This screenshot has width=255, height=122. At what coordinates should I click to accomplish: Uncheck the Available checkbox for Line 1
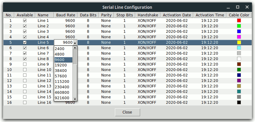(x=25, y=21)
